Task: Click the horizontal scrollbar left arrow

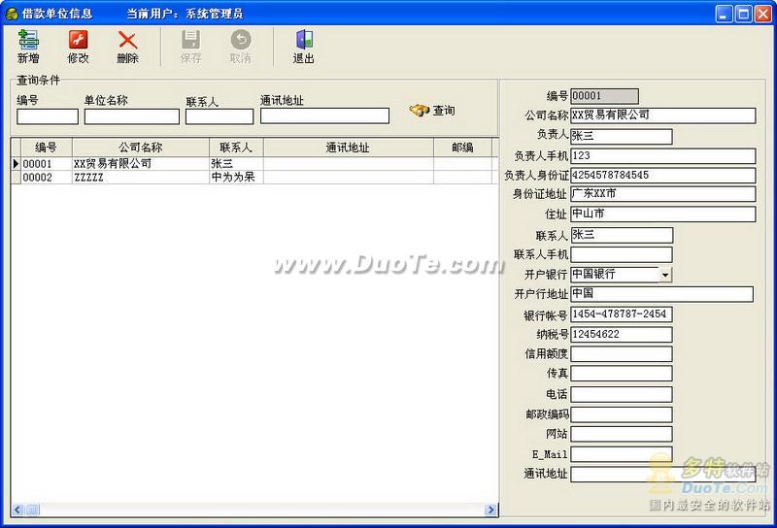Action: (17, 510)
